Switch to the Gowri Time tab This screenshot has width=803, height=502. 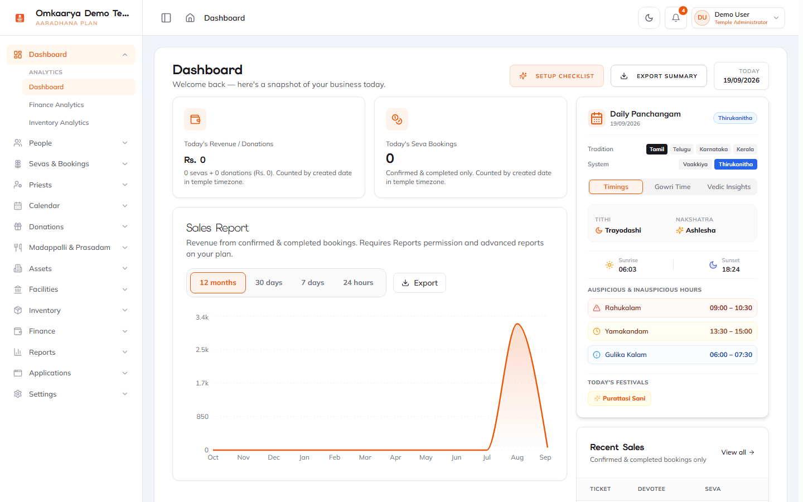click(x=673, y=187)
